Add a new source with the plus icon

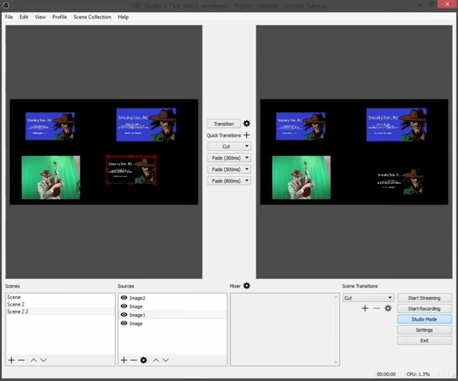click(124, 360)
